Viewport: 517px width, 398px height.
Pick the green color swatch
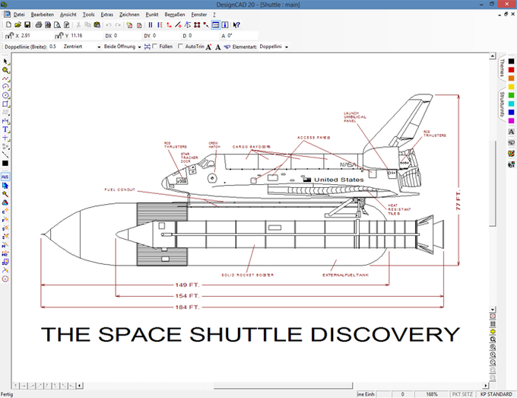click(511, 95)
